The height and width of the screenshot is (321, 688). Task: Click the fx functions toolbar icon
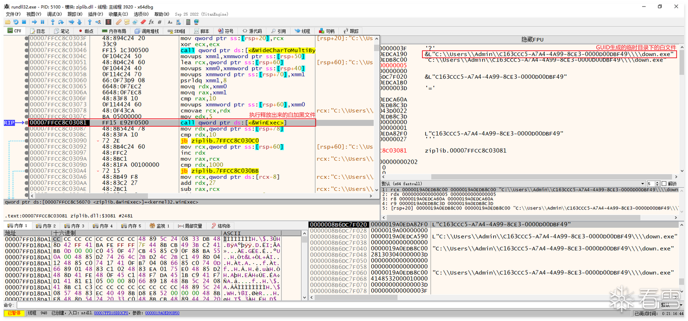[151, 22]
